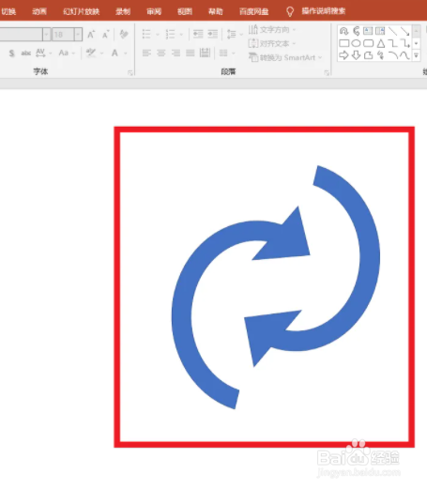Increase the list indent level

(x=213, y=34)
